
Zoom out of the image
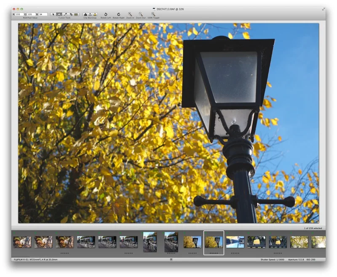click(140, 13)
